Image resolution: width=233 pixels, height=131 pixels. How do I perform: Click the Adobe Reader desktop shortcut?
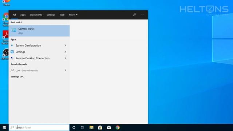[5, 37]
